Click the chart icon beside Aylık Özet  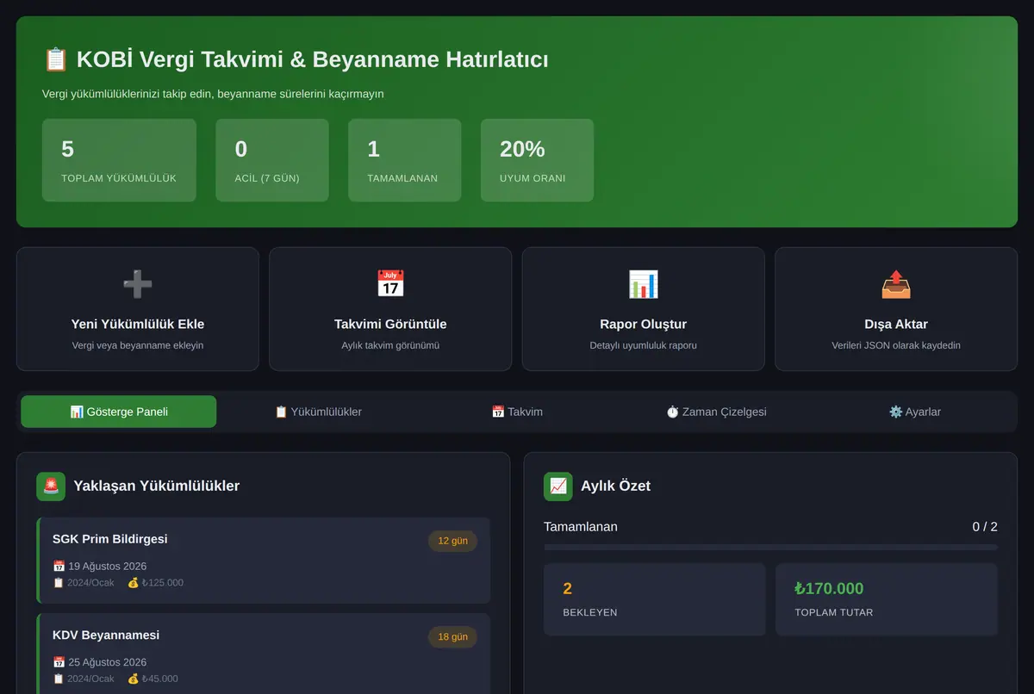pos(558,486)
